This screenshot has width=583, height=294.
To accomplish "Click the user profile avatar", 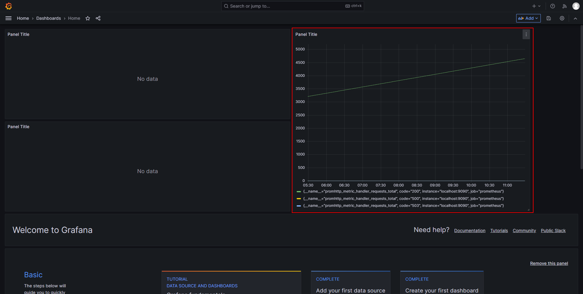I will pyautogui.click(x=576, y=6).
